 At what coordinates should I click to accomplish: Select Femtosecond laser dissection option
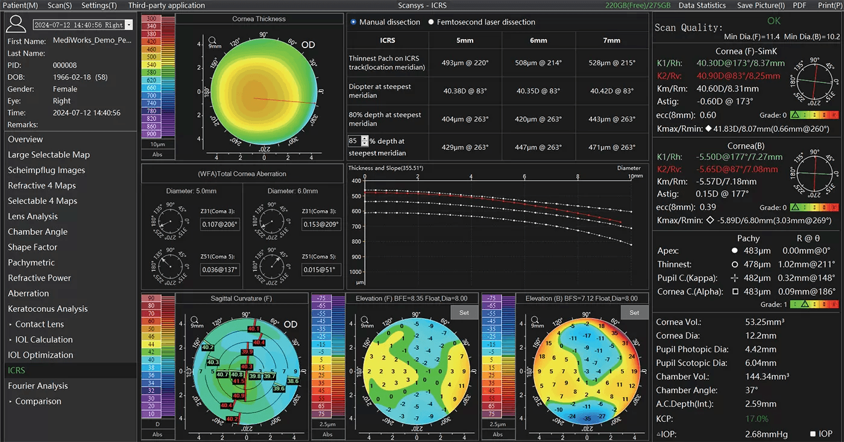[x=431, y=22]
